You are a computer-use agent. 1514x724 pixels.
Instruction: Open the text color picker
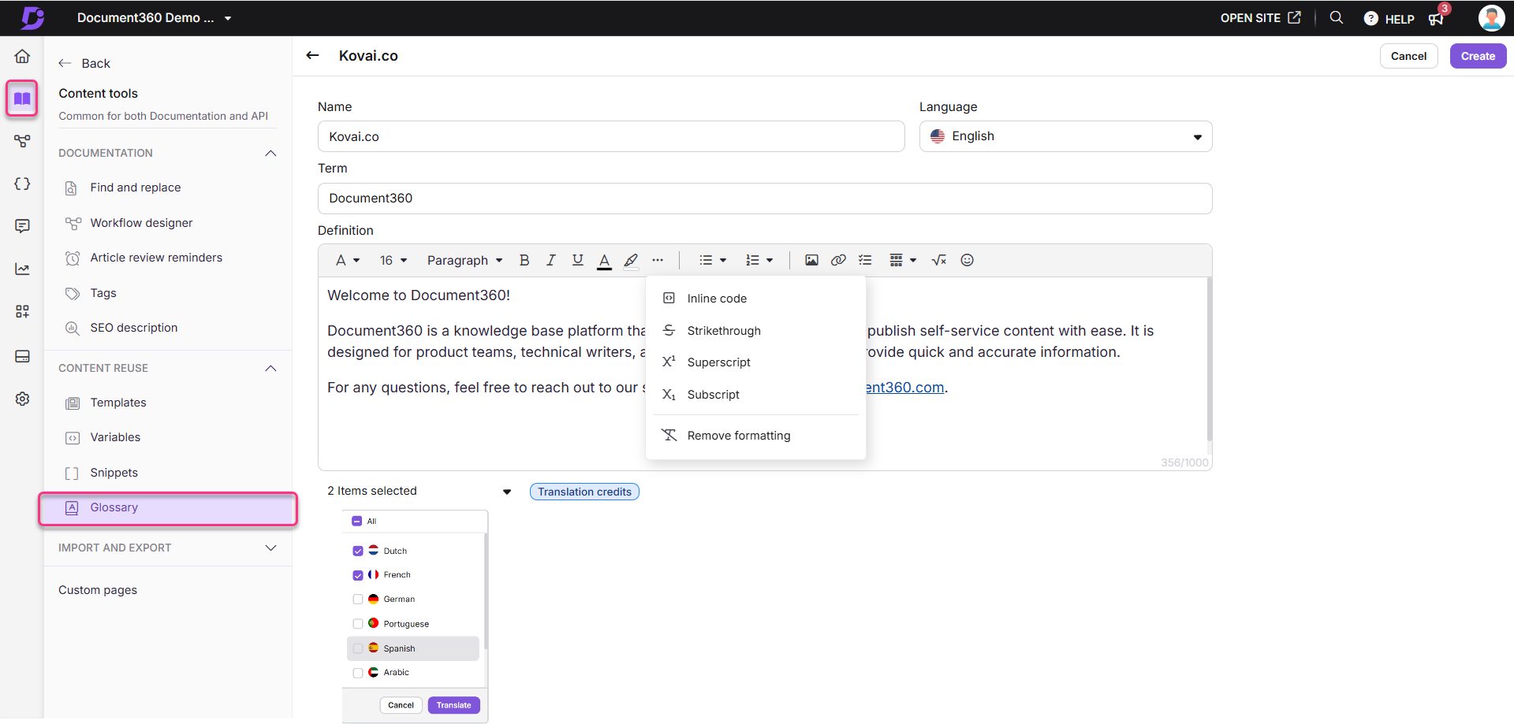pos(604,261)
